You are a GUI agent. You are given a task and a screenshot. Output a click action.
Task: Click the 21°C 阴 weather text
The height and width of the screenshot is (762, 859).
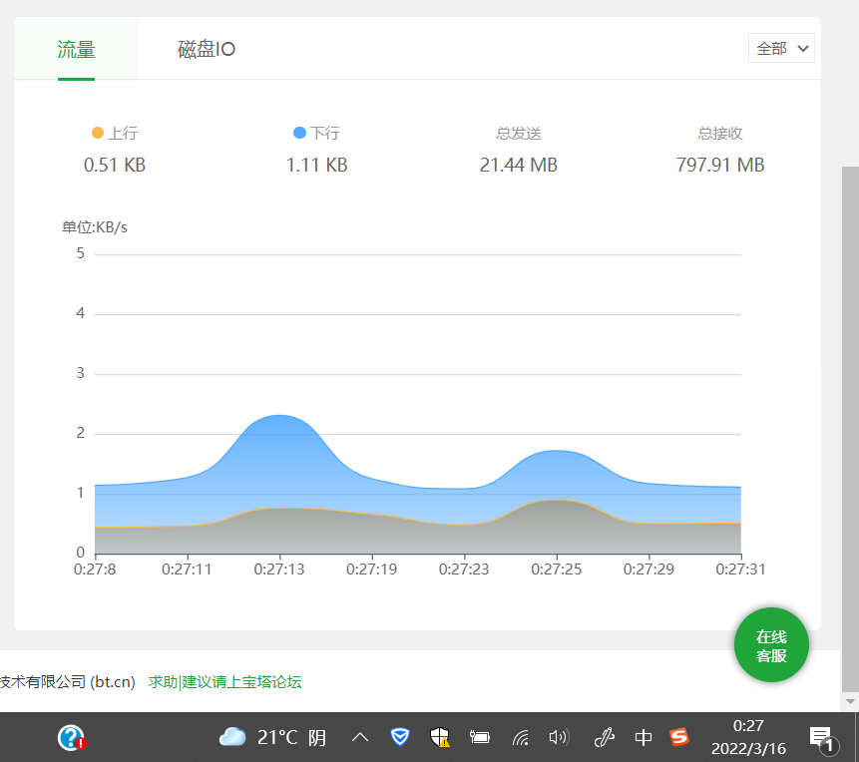pos(291,737)
